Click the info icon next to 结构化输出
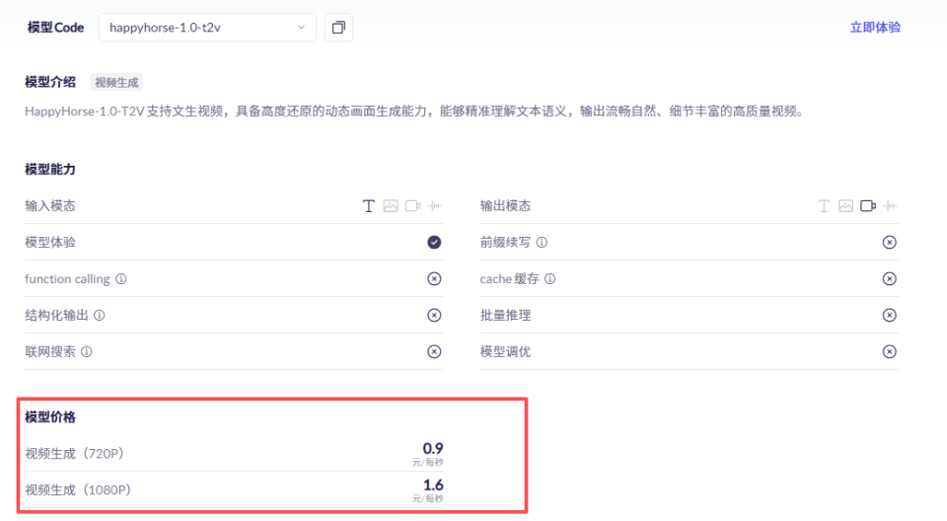947x521 pixels. (x=100, y=315)
